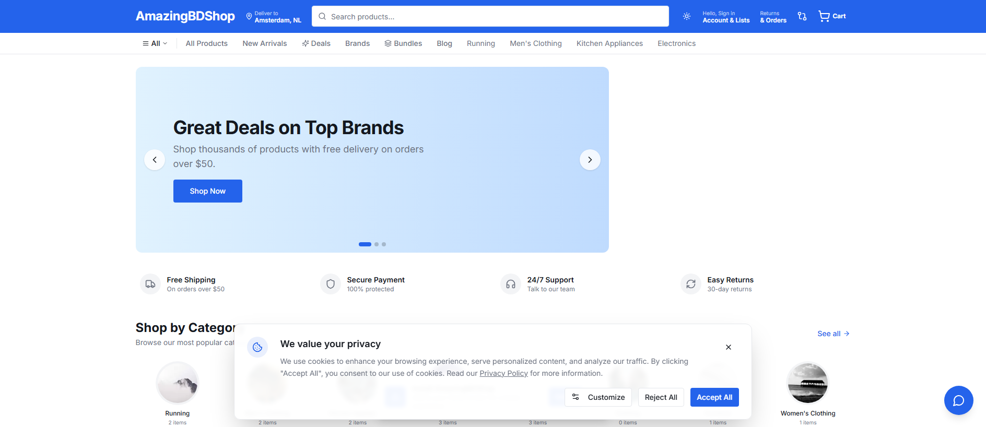Focus the Search products input field

click(x=490, y=16)
